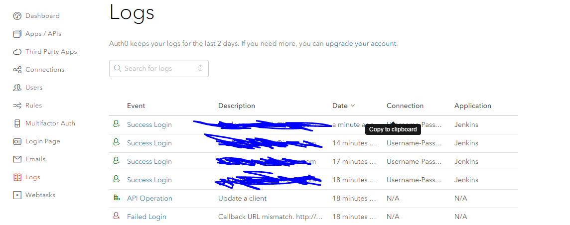Click the Logs book icon

coord(17,177)
